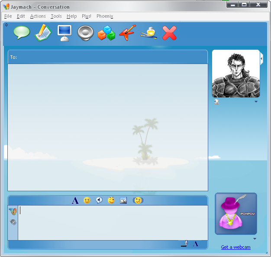
Task: Open the paintbrush and paint jar icon
Action: (x=148, y=33)
